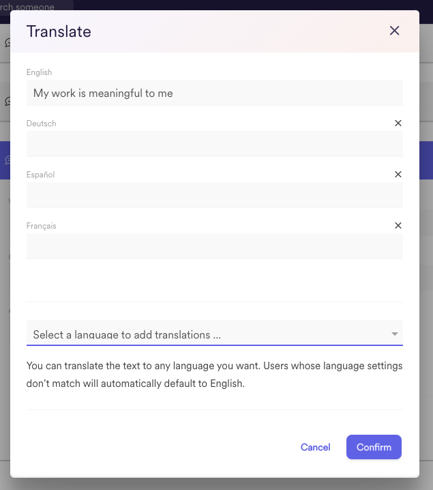Screen dimensions: 433x490
Task: Delete the Français translation row
Action: coord(398,226)
